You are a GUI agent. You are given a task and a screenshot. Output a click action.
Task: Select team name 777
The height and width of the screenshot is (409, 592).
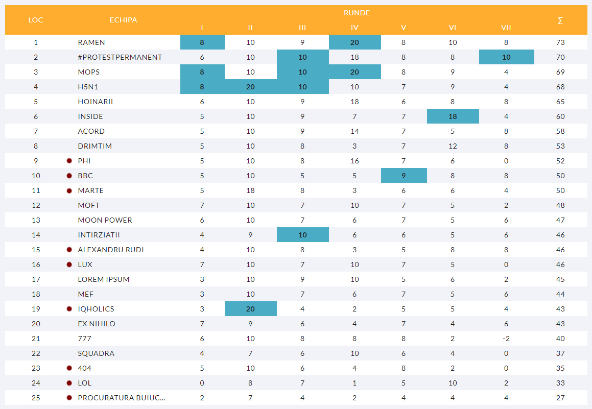85,339
